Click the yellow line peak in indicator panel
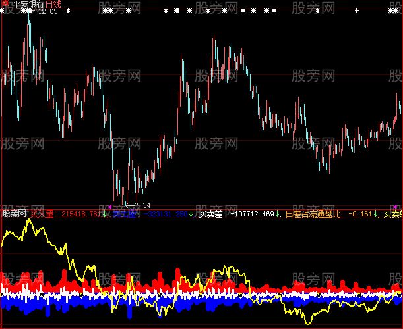 (x=28, y=220)
